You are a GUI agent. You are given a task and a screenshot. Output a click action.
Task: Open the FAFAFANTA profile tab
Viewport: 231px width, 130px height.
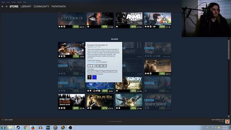pos(58,6)
